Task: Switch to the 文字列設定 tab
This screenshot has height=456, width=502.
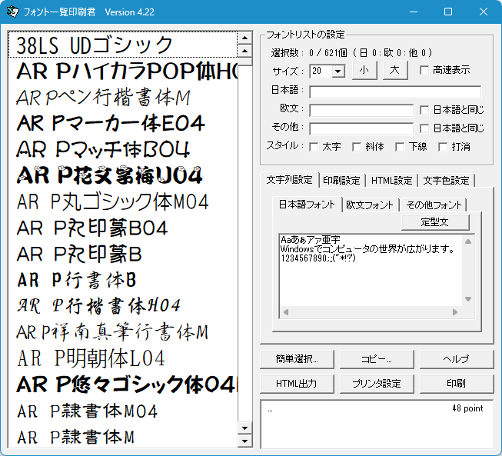Action: click(x=289, y=180)
